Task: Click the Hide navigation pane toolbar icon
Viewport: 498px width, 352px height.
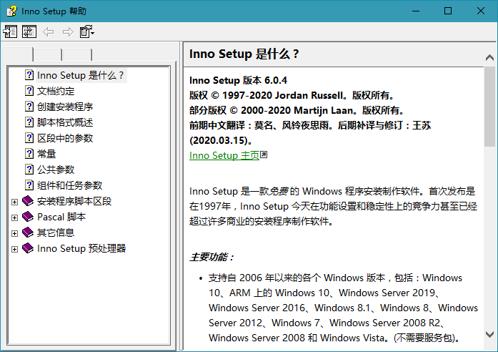Action: [x=10, y=31]
